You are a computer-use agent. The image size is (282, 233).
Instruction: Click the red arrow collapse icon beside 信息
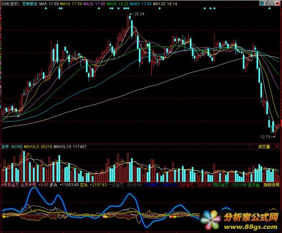tap(278, 3)
